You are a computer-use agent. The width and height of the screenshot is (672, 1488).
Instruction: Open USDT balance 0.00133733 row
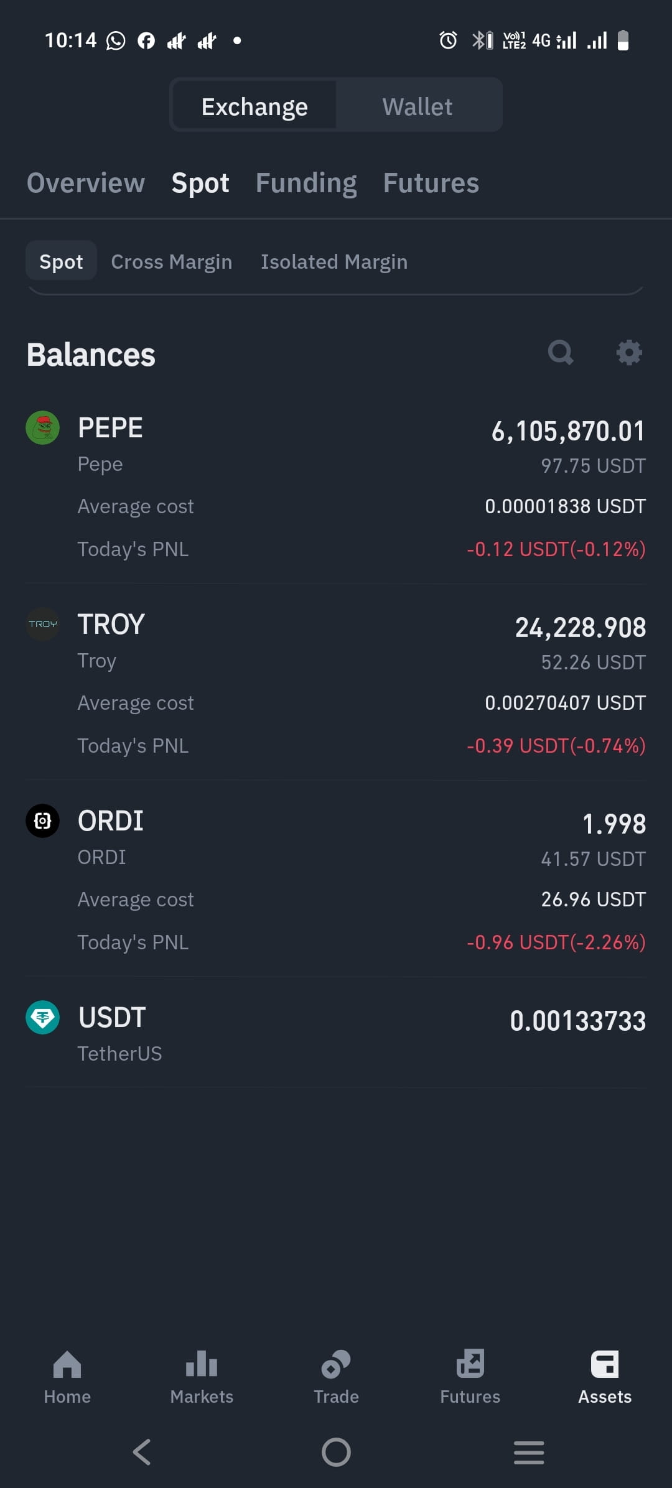[x=336, y=1034]
